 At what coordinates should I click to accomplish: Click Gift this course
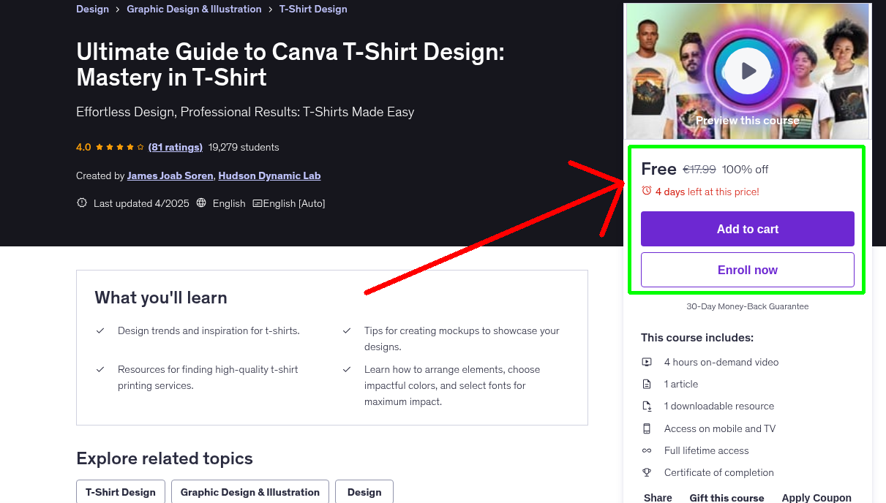(727, 498)
